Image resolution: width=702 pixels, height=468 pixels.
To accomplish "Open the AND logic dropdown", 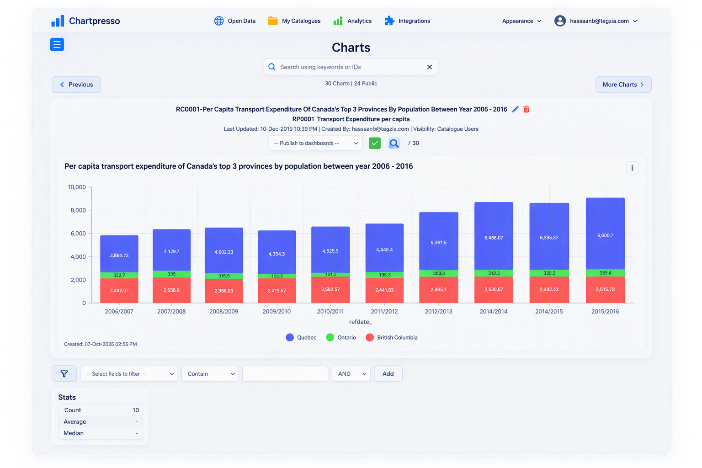I will point(351,374).
